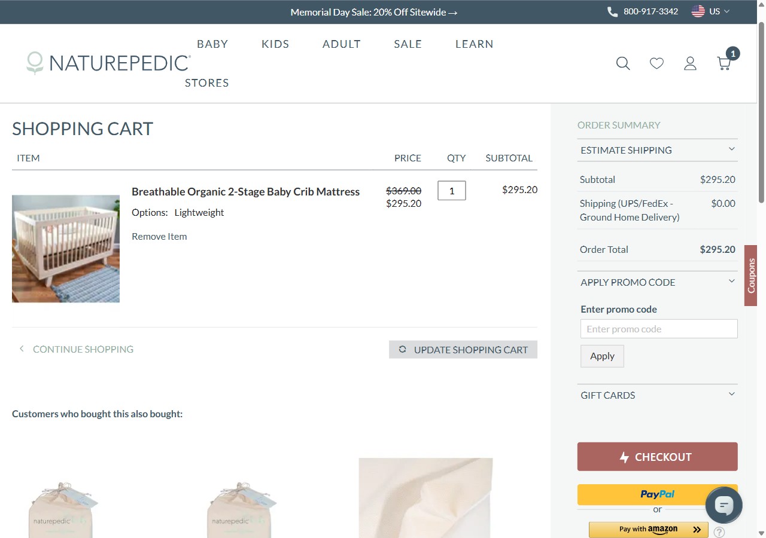Open the Sale menu
The width and height of the screenshot is (766, 538).
(x=408, y=44)
